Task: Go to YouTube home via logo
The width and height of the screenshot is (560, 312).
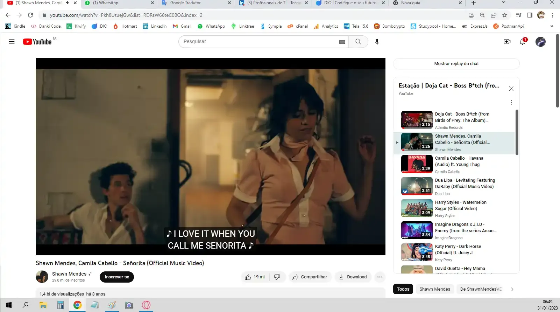Action: point(37,42)
